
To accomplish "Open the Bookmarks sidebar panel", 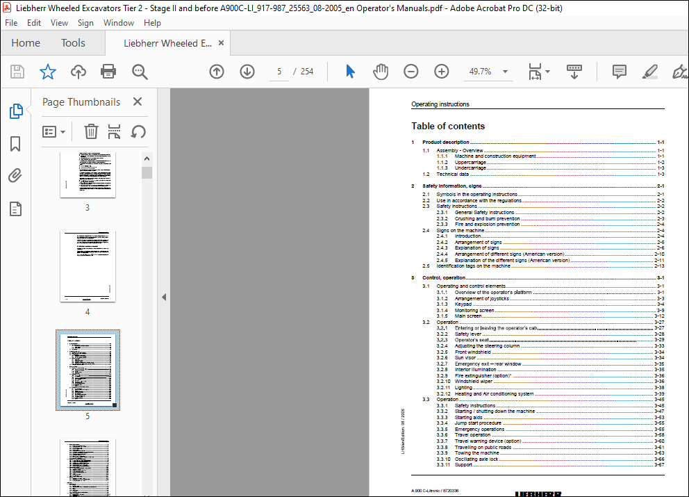I will tap(15, 144).
